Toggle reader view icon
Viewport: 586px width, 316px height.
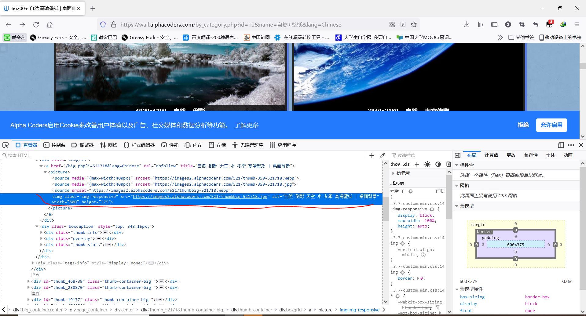[403, 25]
